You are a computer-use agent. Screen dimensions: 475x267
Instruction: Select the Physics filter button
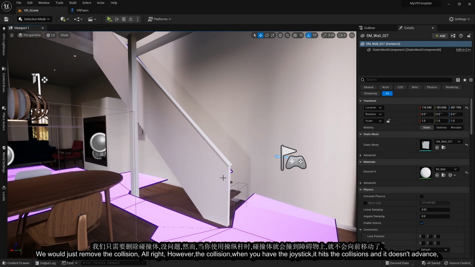pos(432,87)
